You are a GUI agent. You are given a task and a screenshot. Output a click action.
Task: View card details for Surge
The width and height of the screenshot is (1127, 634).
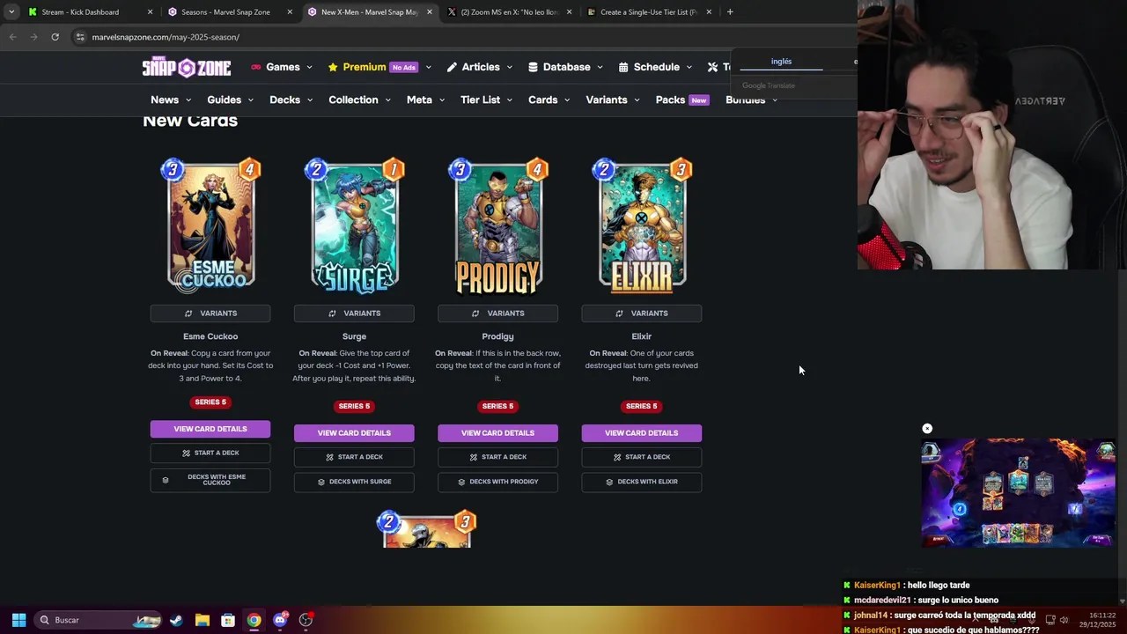pyautogui.click(x=354, y=433)
